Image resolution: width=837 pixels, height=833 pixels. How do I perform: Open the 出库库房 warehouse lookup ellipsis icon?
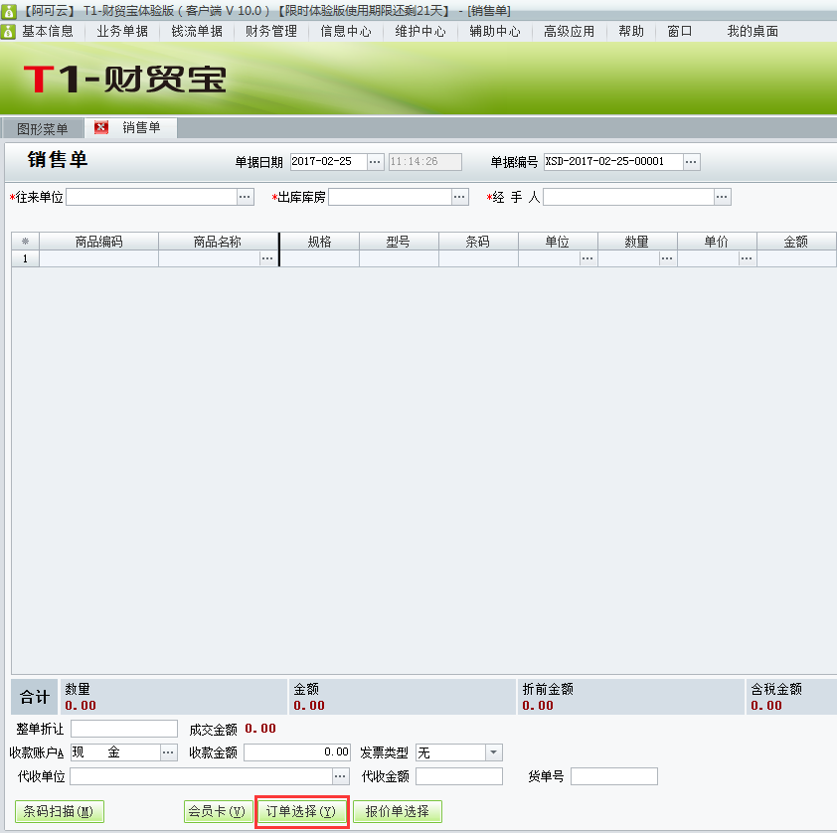click(x=459, y=196)
